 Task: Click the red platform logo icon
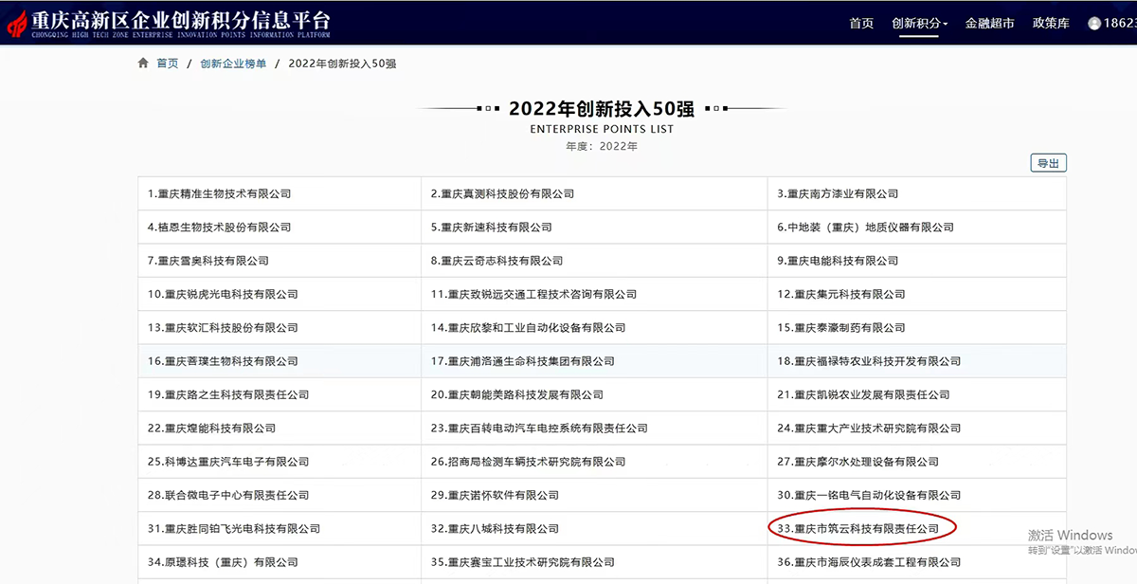pos(16,23)
